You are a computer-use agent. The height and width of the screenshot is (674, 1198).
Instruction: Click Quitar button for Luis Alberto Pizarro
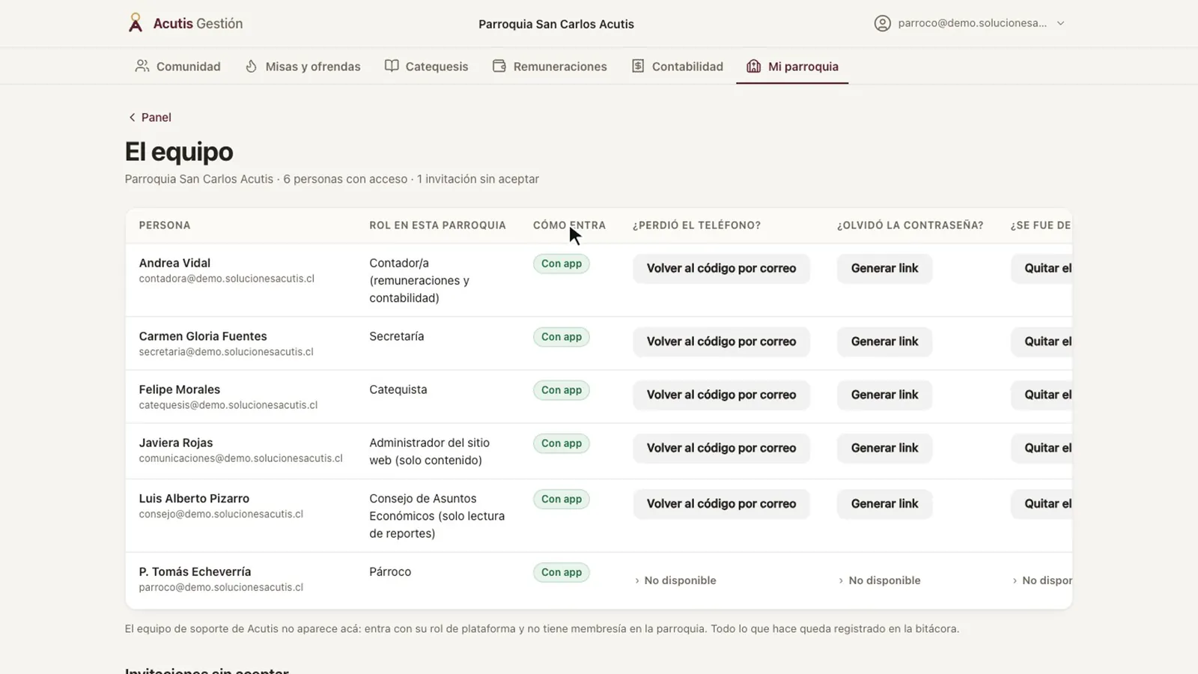1042,504
